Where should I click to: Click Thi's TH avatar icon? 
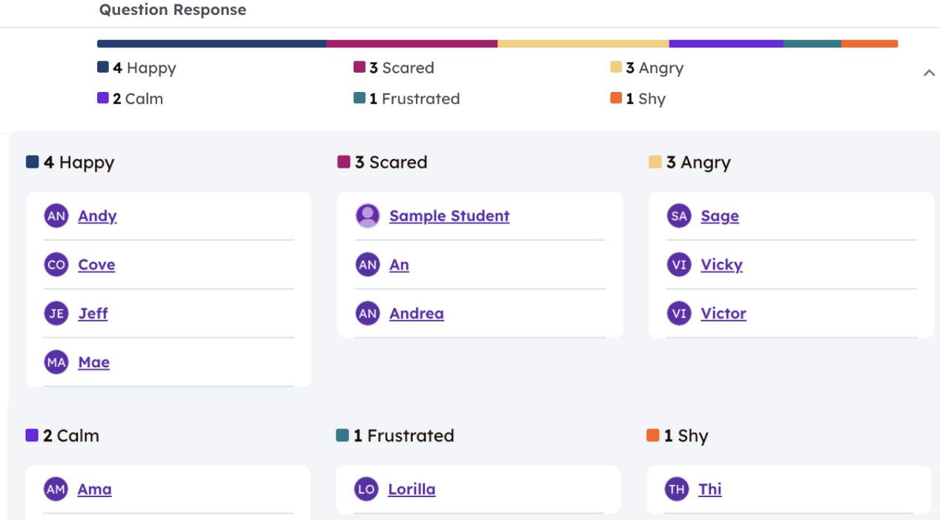point(676,489)
